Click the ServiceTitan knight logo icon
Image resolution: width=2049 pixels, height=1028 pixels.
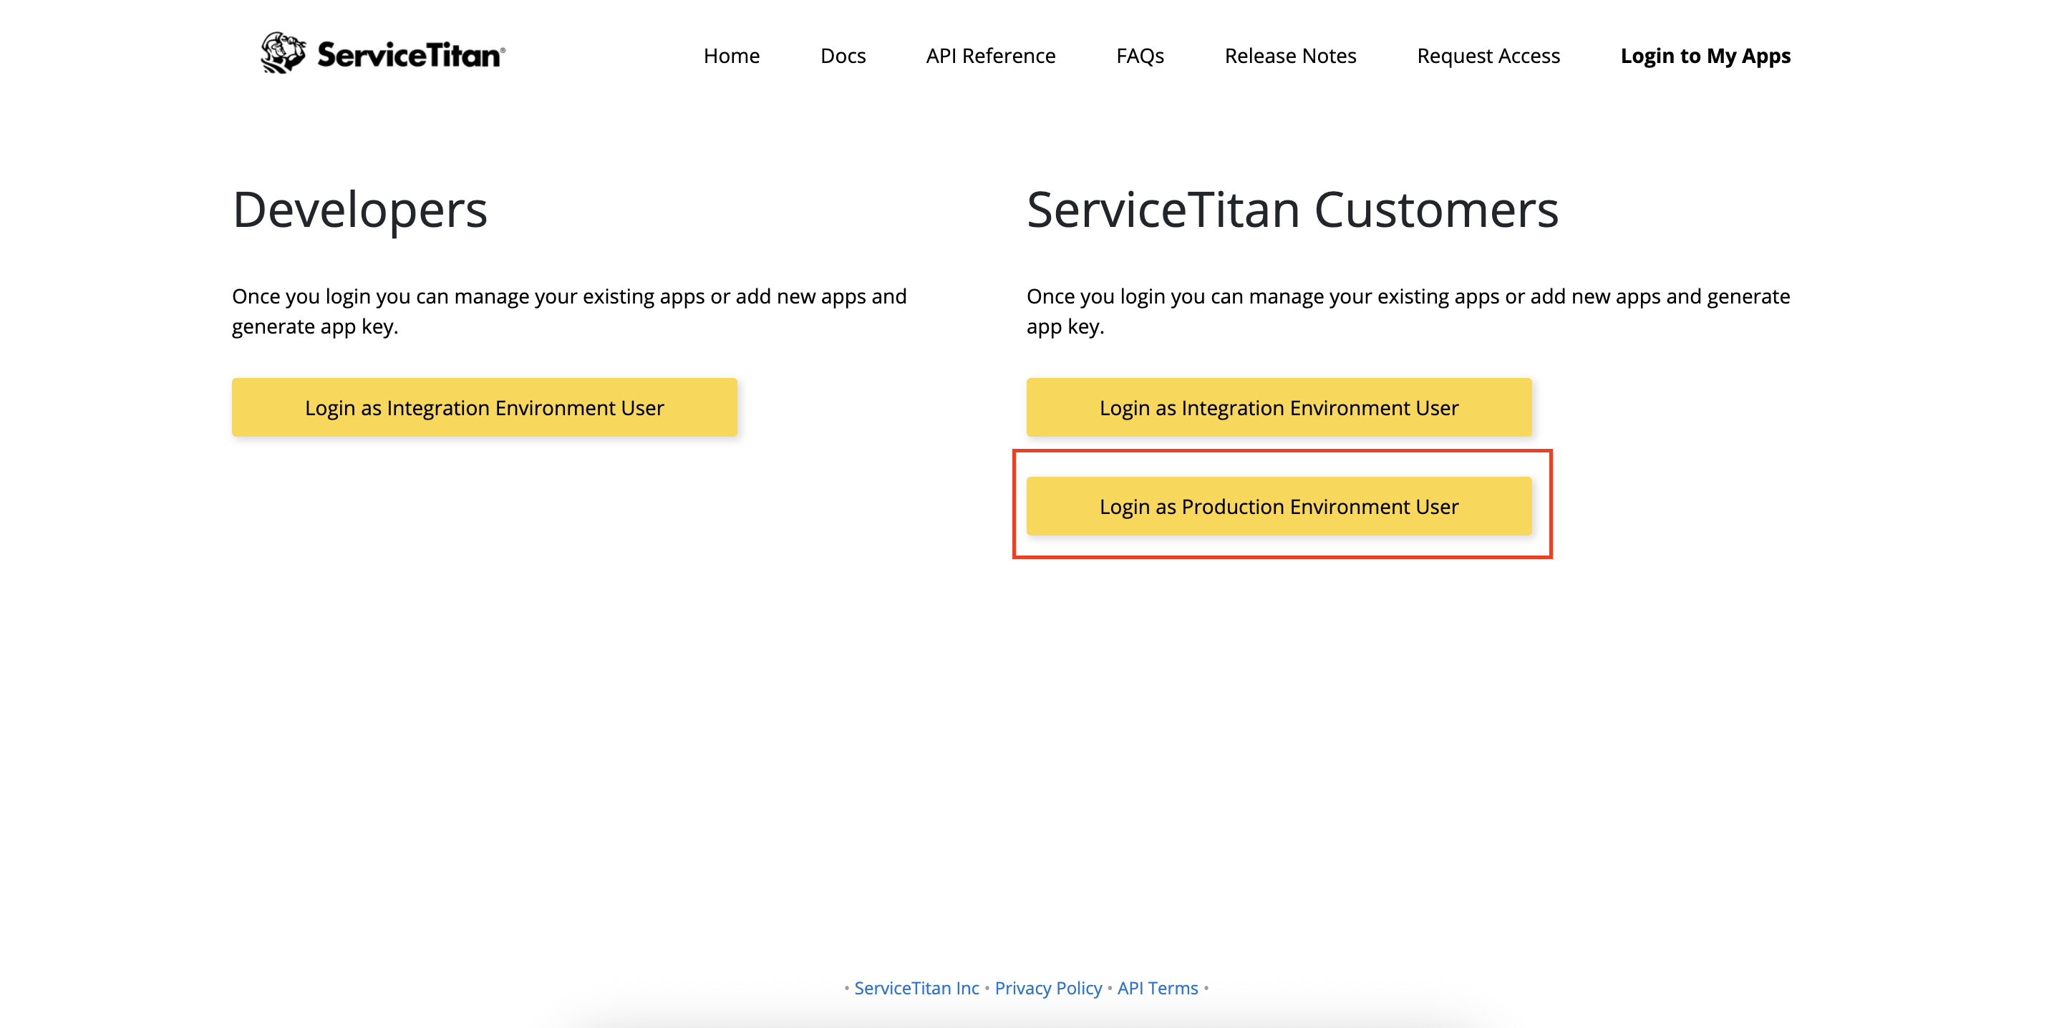tap(284, 53)
